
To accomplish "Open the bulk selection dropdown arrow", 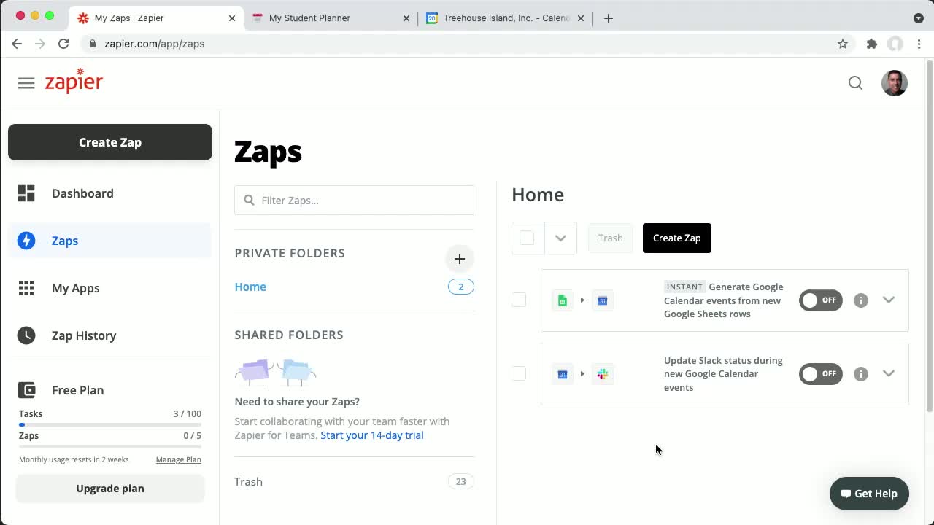I will pyautogui.click(x=560, y=238).
